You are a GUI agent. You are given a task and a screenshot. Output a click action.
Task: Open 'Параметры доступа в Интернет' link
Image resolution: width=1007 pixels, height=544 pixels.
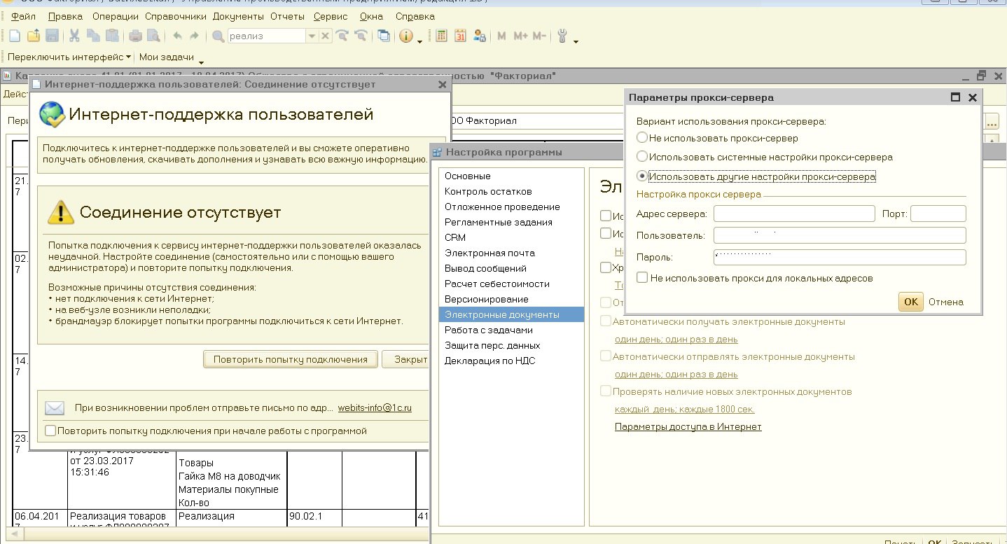click(x=688, y=426)
